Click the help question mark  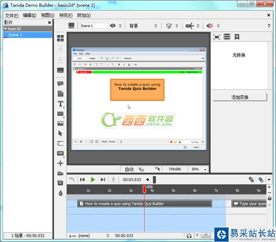(x=269, y=26)
